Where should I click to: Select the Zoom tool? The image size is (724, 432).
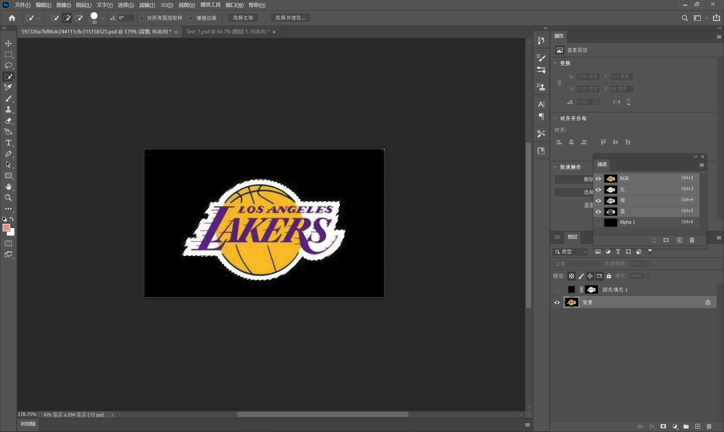click(8, 198)
